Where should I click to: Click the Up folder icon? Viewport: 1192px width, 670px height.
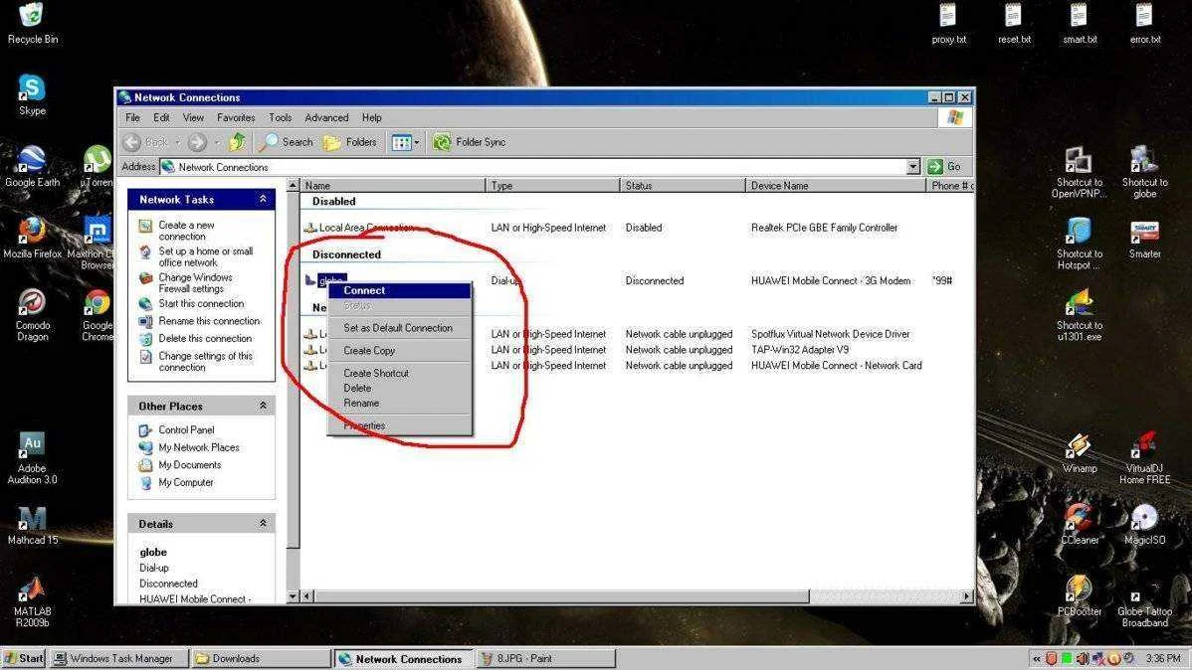coord(237,142)
